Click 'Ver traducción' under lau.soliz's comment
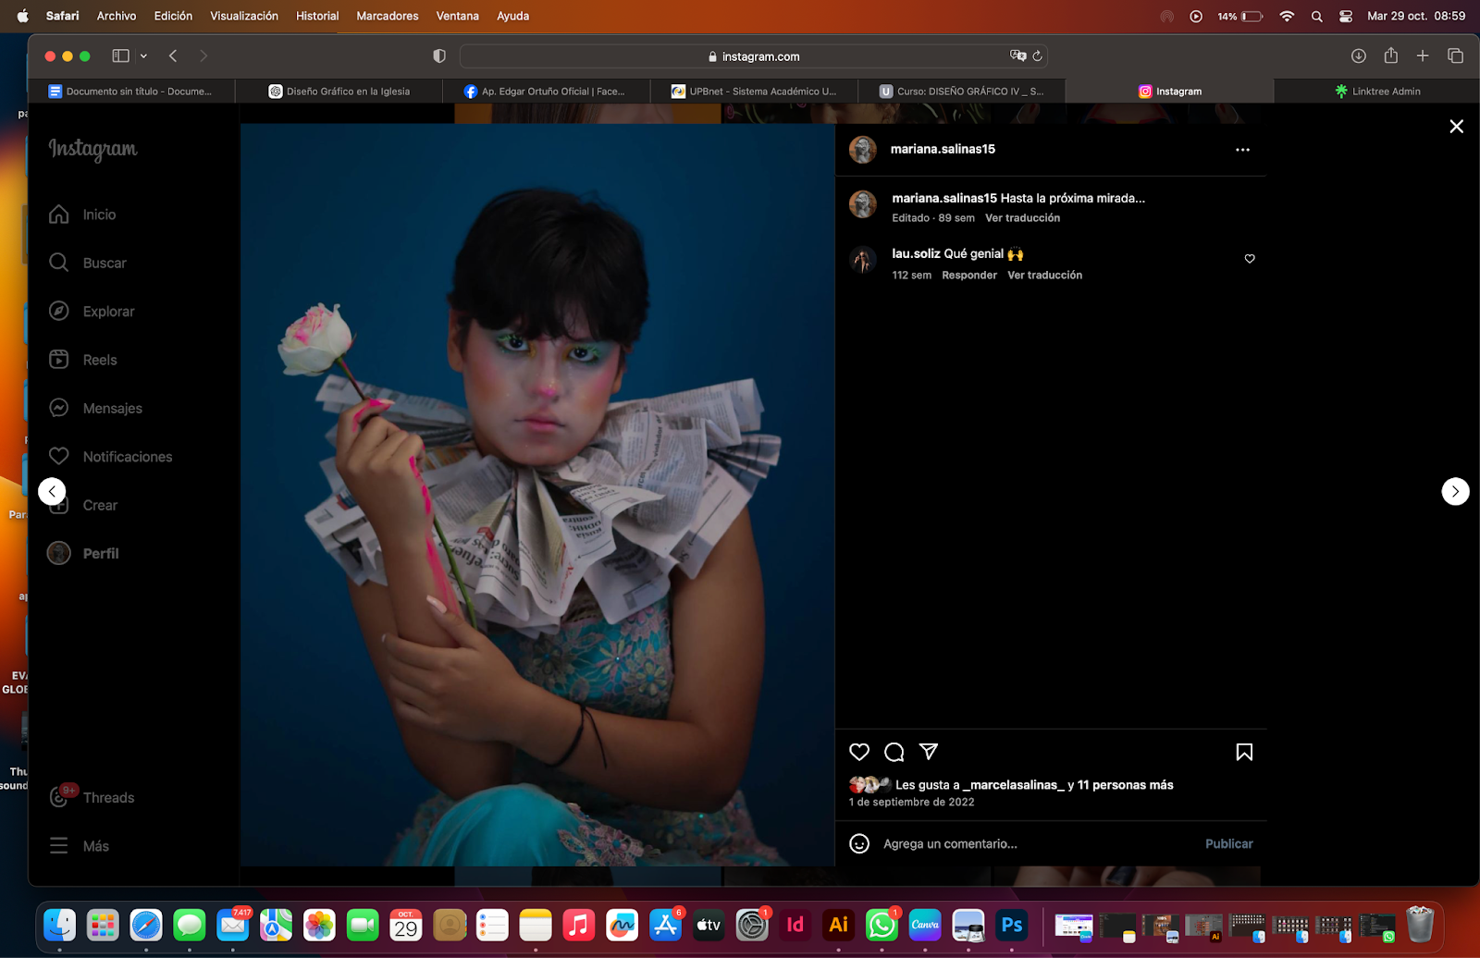Viewport: 1480px width, 958px height. coord(1044,276)
